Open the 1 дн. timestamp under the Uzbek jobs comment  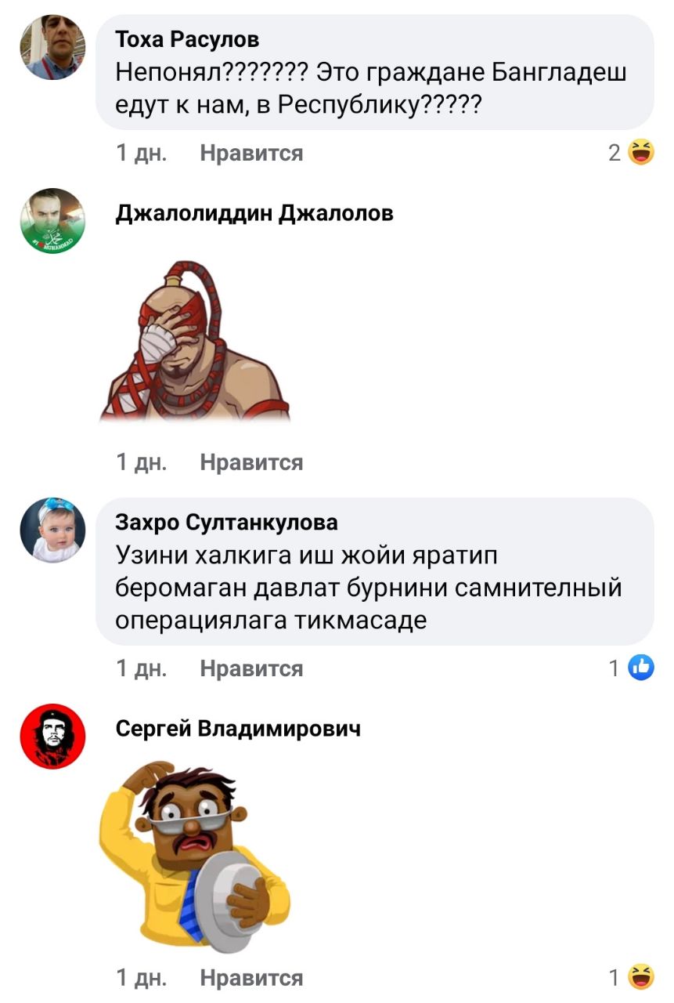(141, 668)
